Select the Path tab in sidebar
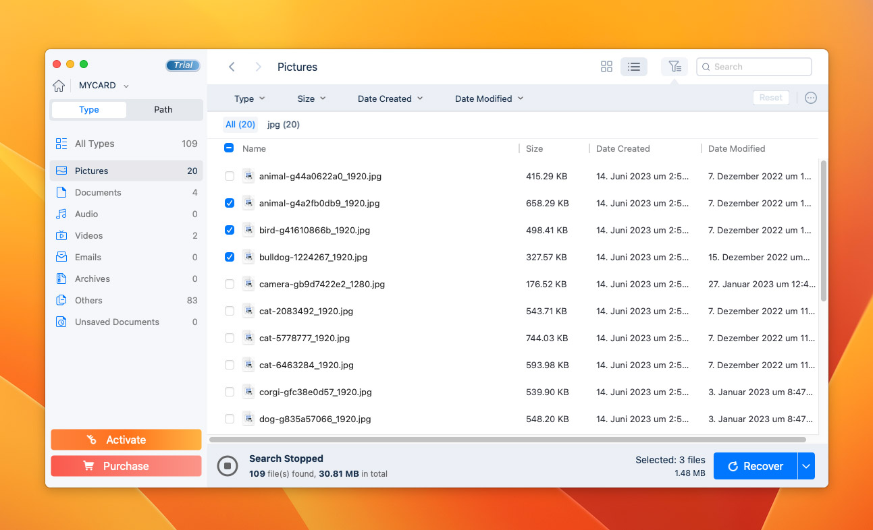The height and width of the screenshot is (530, 873). pos(163,110)
